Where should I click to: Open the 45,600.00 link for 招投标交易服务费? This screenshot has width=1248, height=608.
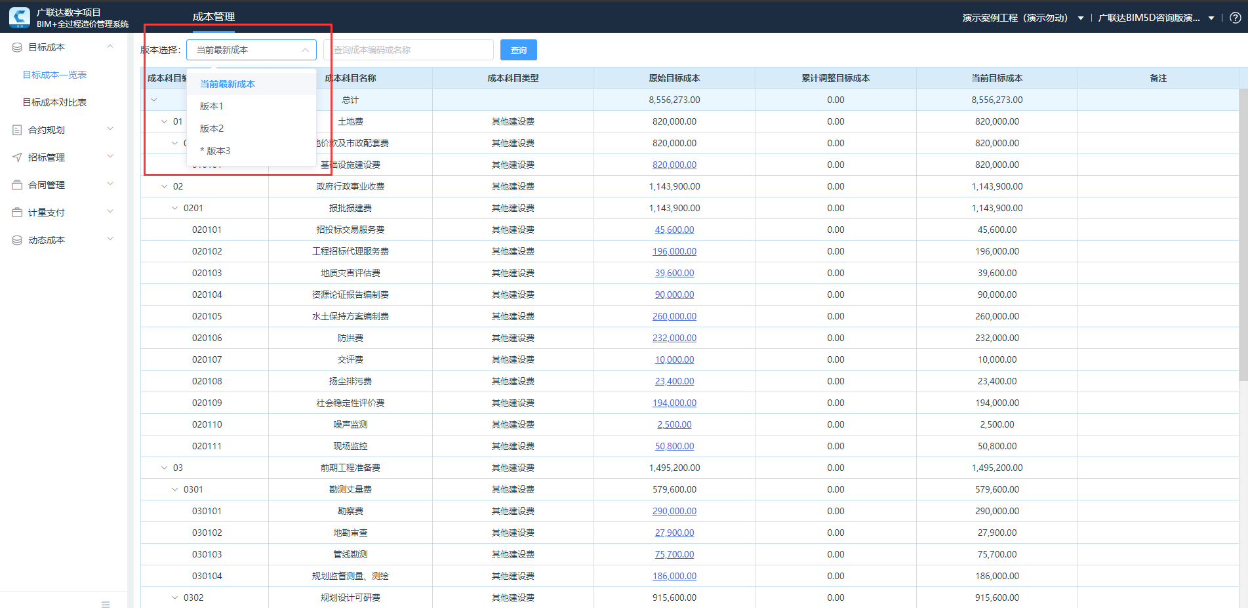[x=674, y=230]
